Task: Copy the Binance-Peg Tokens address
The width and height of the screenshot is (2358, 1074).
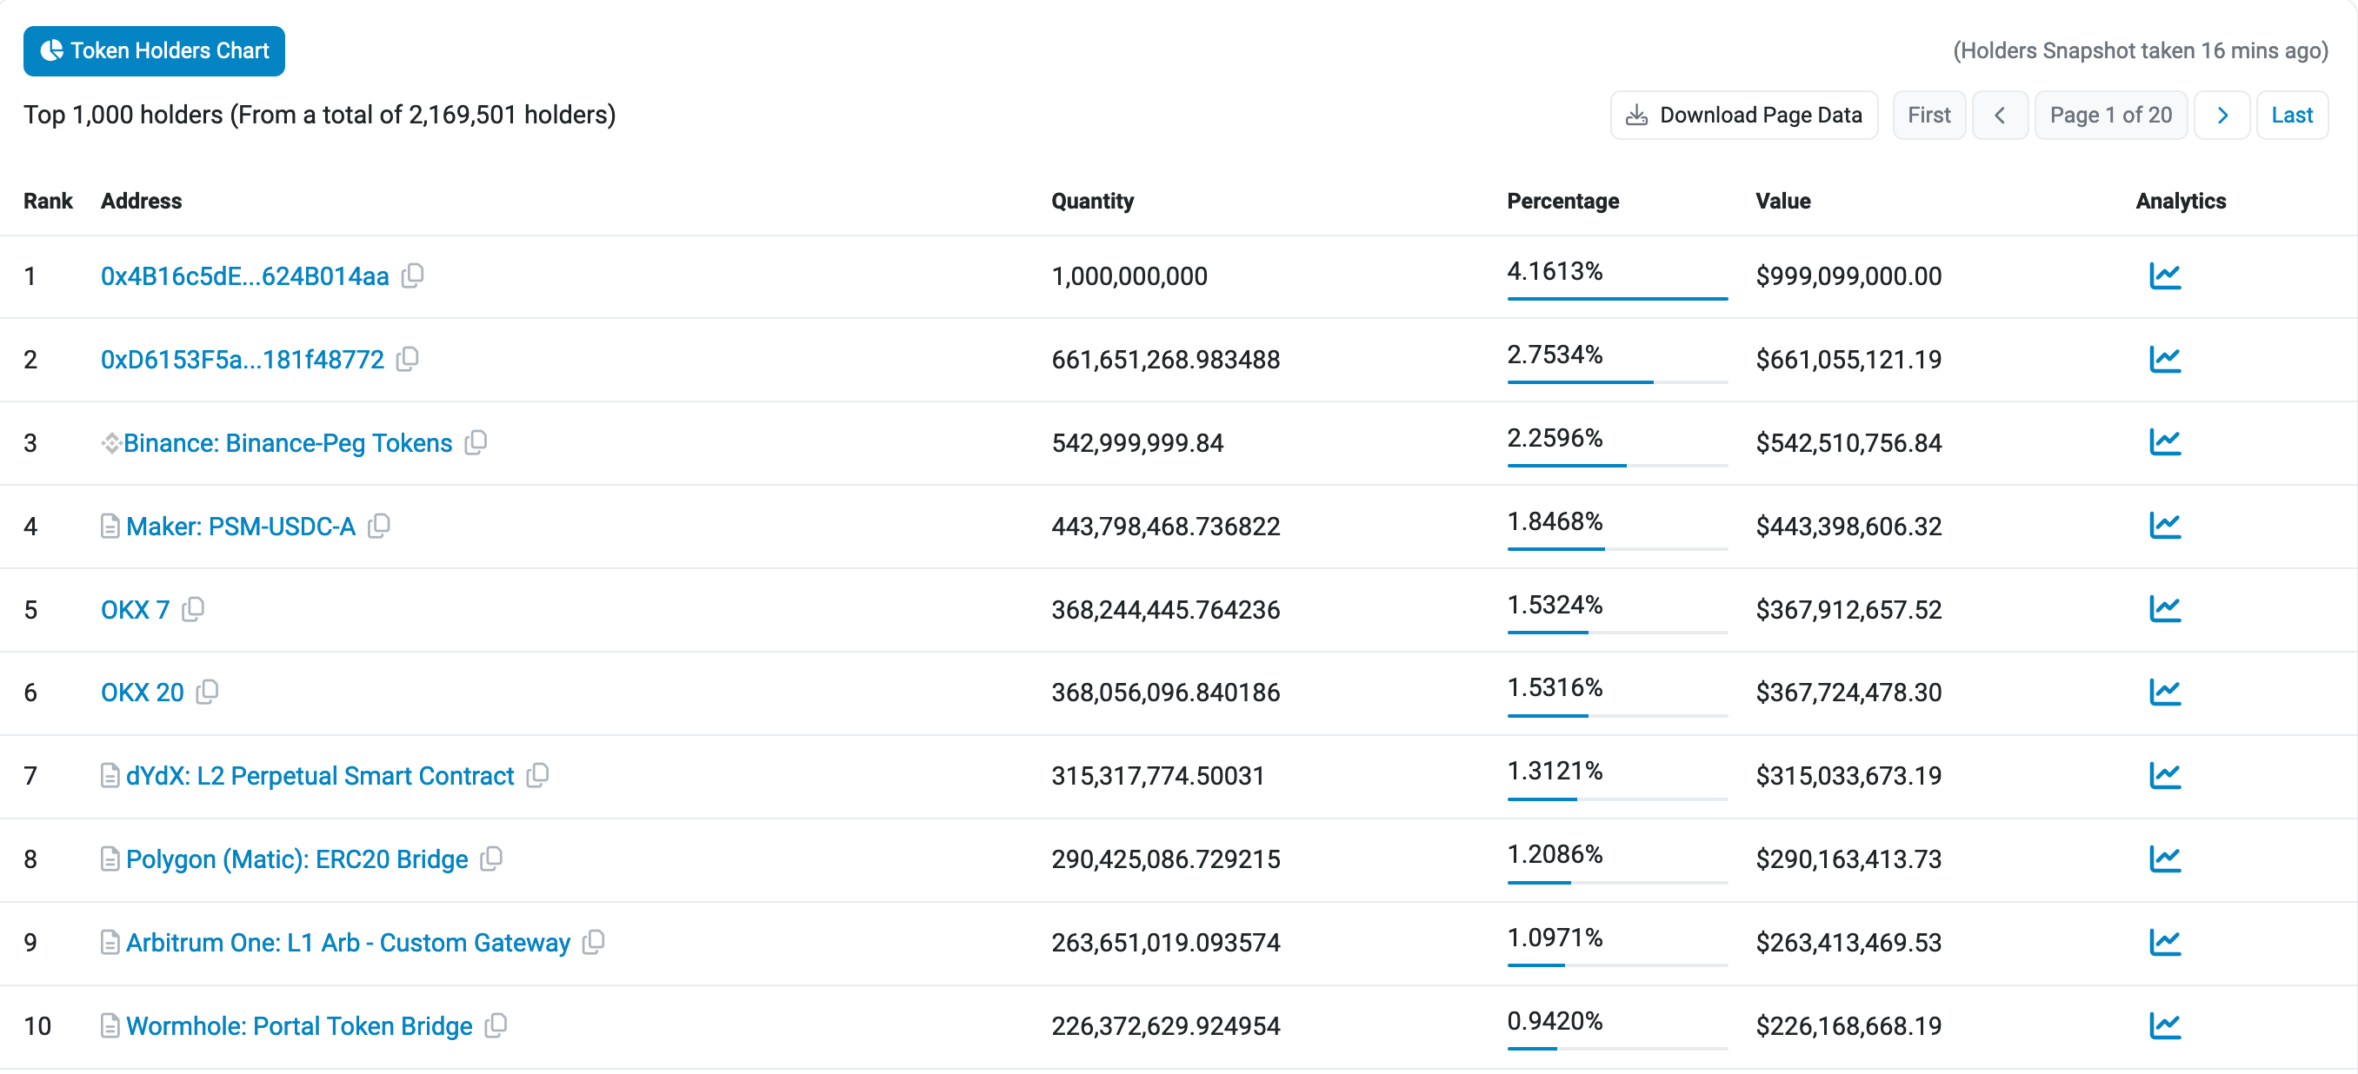Action: point(476,442)
